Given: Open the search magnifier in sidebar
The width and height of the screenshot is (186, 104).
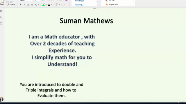Looking at the screenshot, I should click(1, 17).
